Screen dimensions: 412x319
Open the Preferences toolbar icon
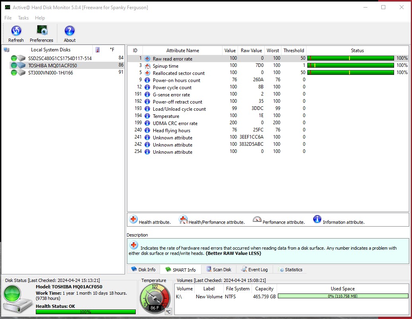(42, 31)
